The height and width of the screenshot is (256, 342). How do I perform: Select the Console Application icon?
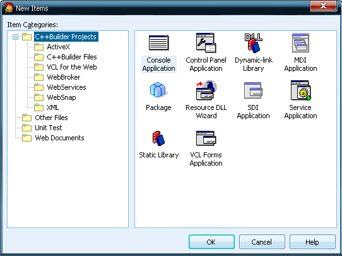pyautogui.click(x=158, y=43)
